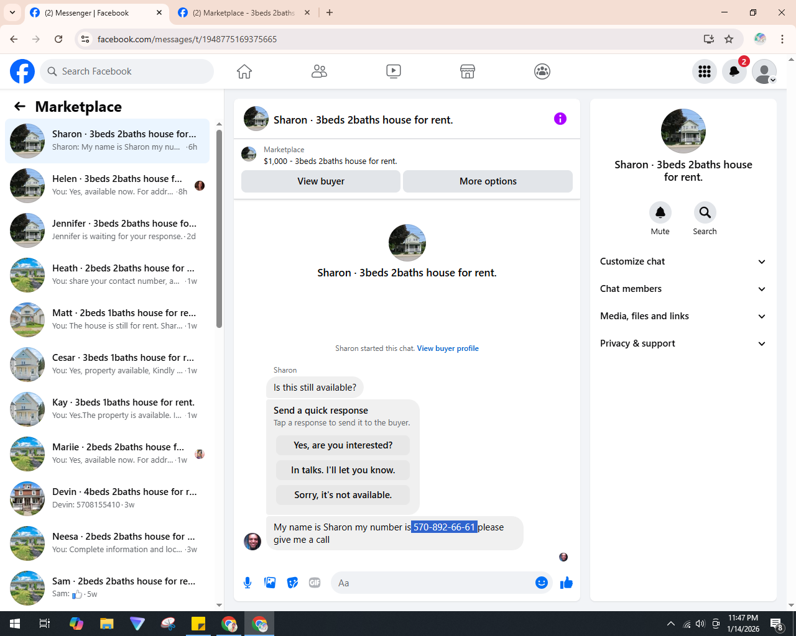Click the Facebook logo
The width and height of the screenshot is (796, 636).
tap(22, 71)
